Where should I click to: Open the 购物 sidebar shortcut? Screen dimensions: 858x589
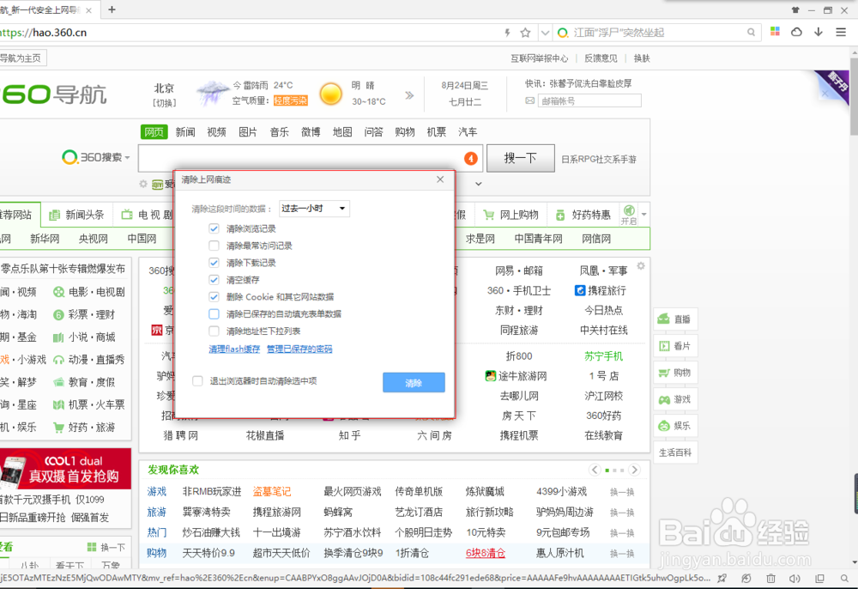(x=675, y=373)
